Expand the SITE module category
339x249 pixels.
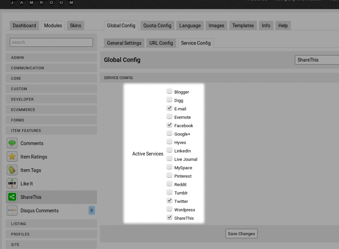tap(51, 245)
